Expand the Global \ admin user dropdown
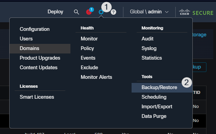Viewport: 216px width, 134px height. tap(149, 12)
